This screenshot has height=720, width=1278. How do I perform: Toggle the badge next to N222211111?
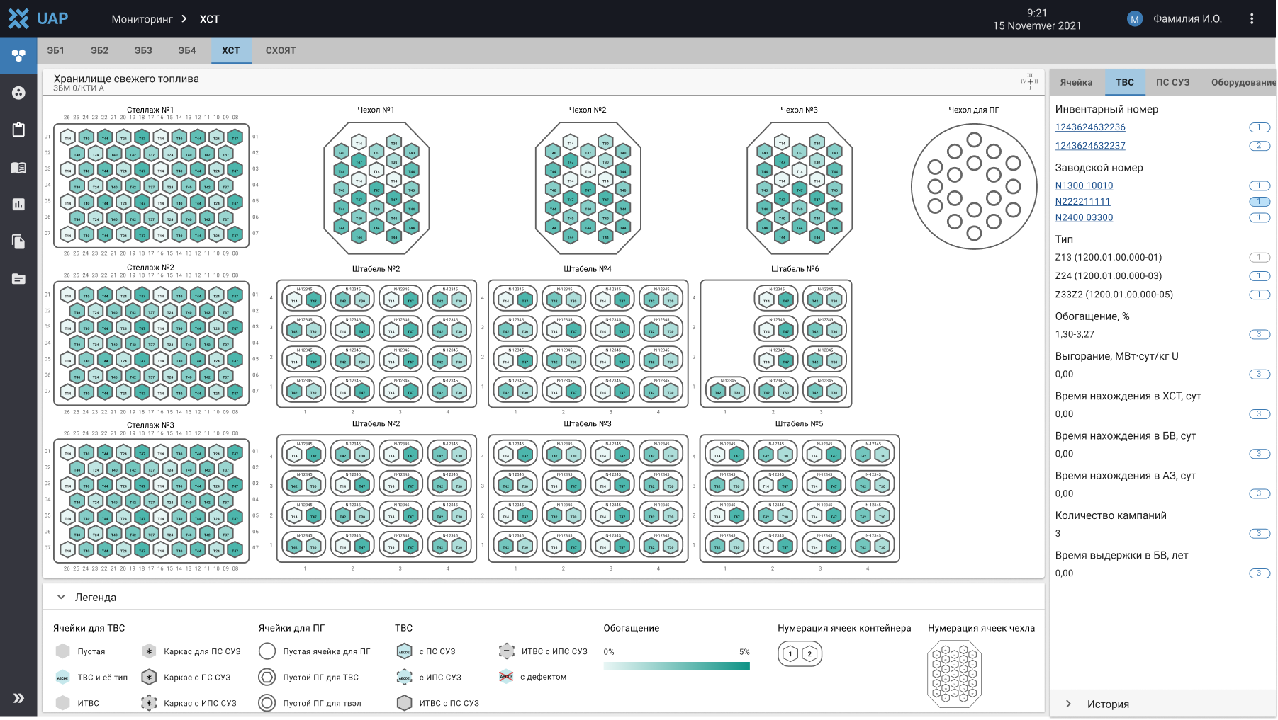1259,202
